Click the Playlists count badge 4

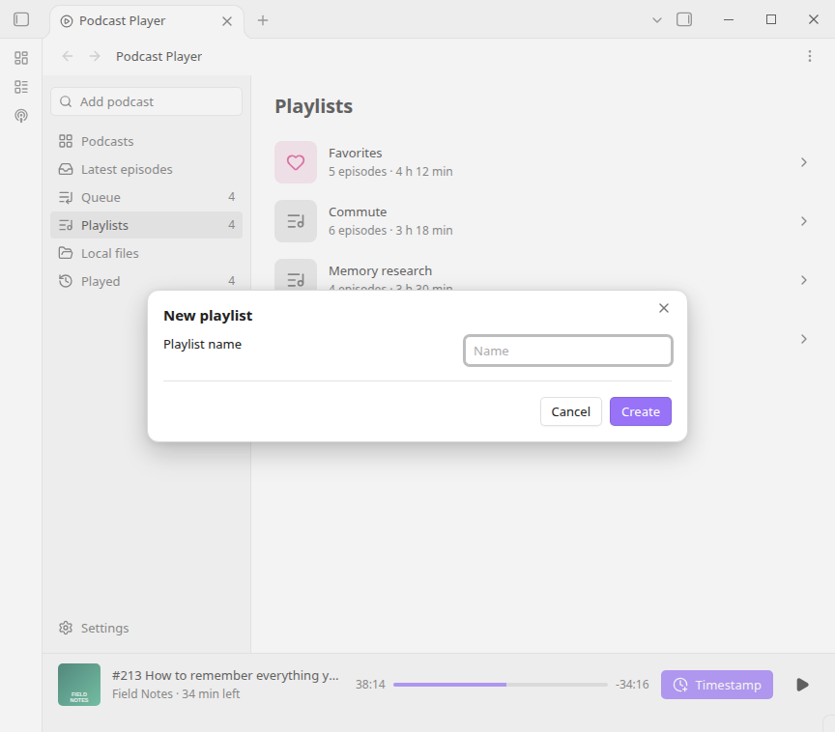pos(232,225)
